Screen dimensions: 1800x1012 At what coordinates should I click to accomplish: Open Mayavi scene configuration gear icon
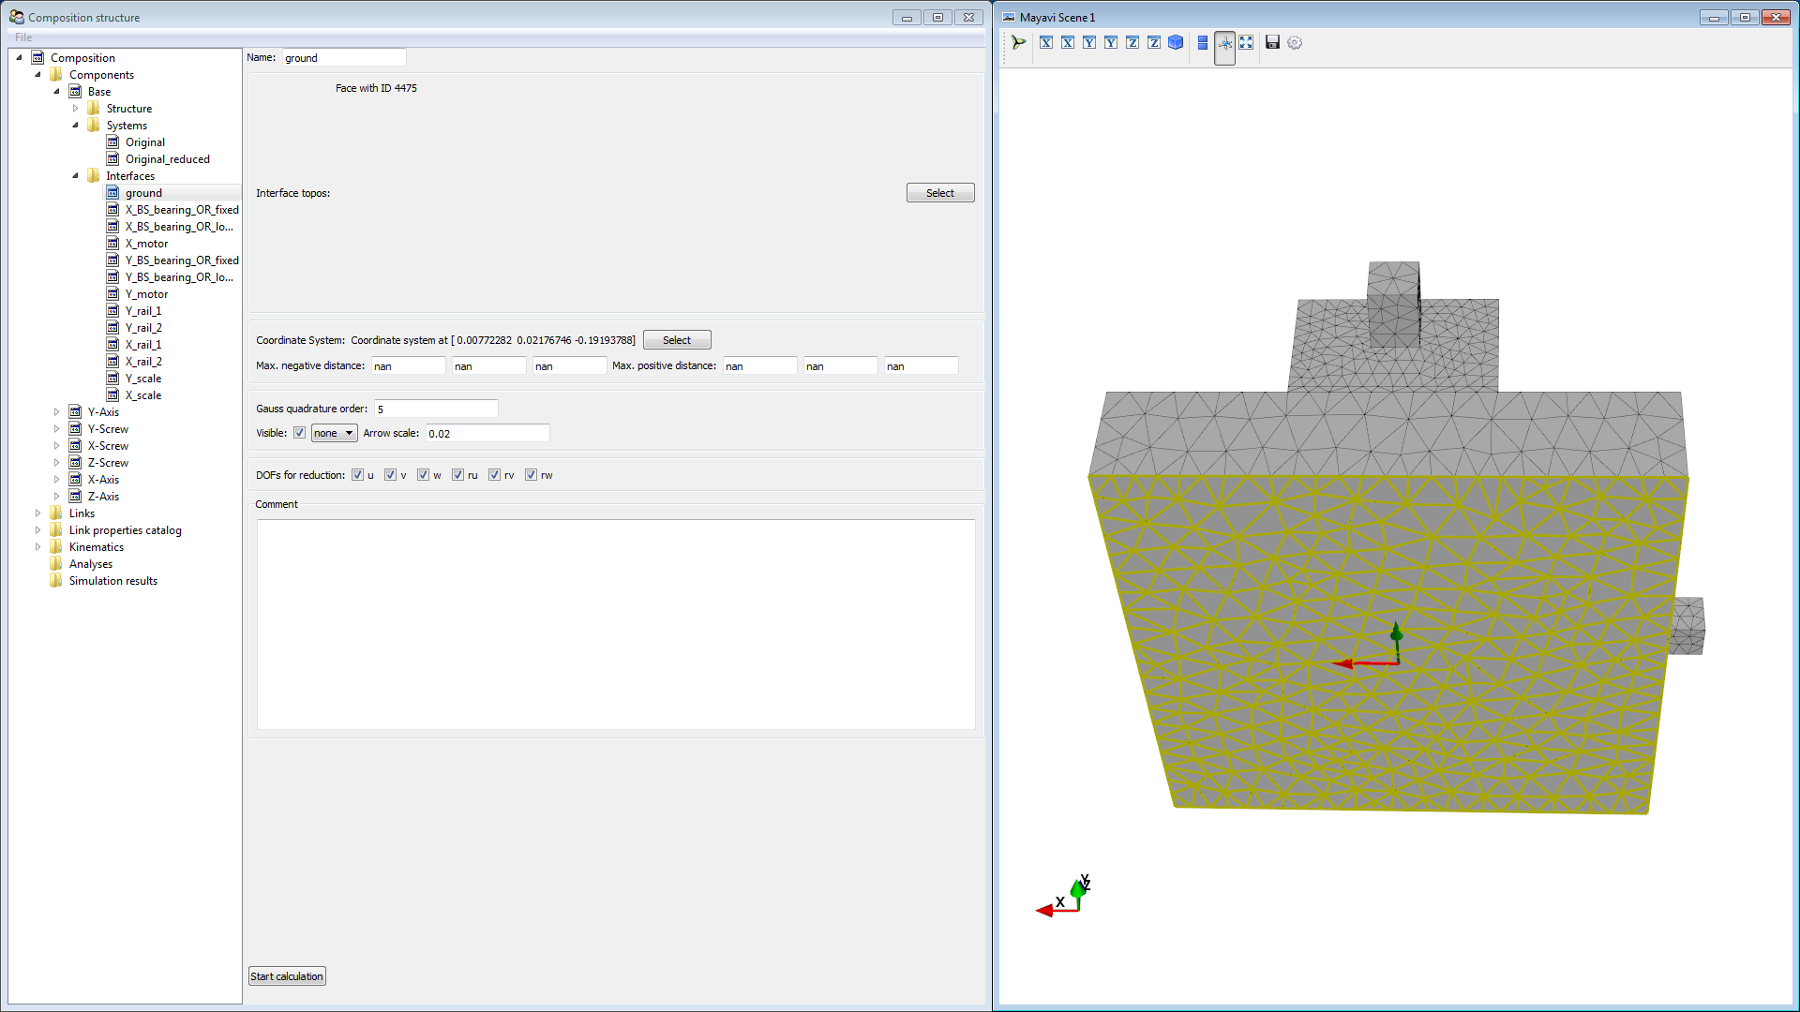point(1295,42)
